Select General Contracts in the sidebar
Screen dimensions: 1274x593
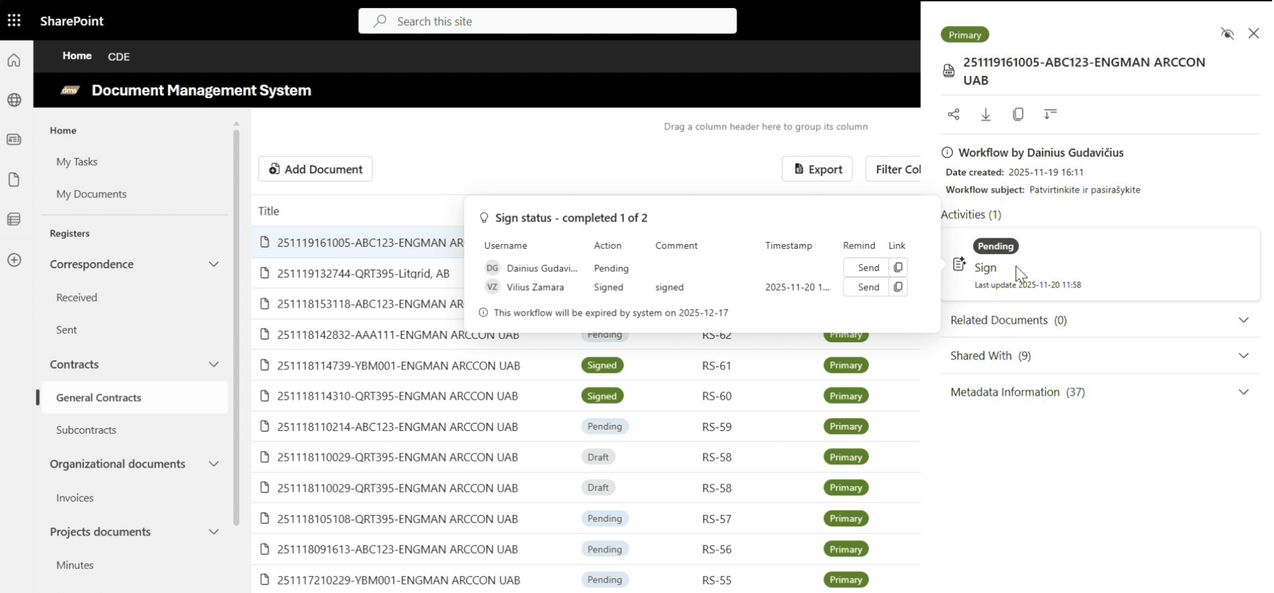[x=98, y=397]
